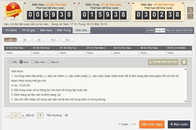Upload a file with Tải file đính kèm lên
Image resolution: width=196 pixels, height=130 pixels.
(x=163, y=62)
